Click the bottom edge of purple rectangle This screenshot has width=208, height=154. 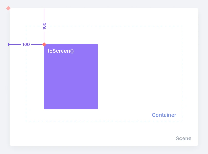71,109
